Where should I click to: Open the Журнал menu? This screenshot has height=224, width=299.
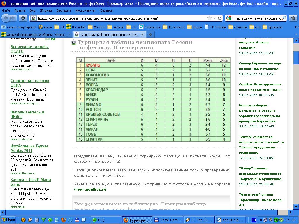coord(46,10)
